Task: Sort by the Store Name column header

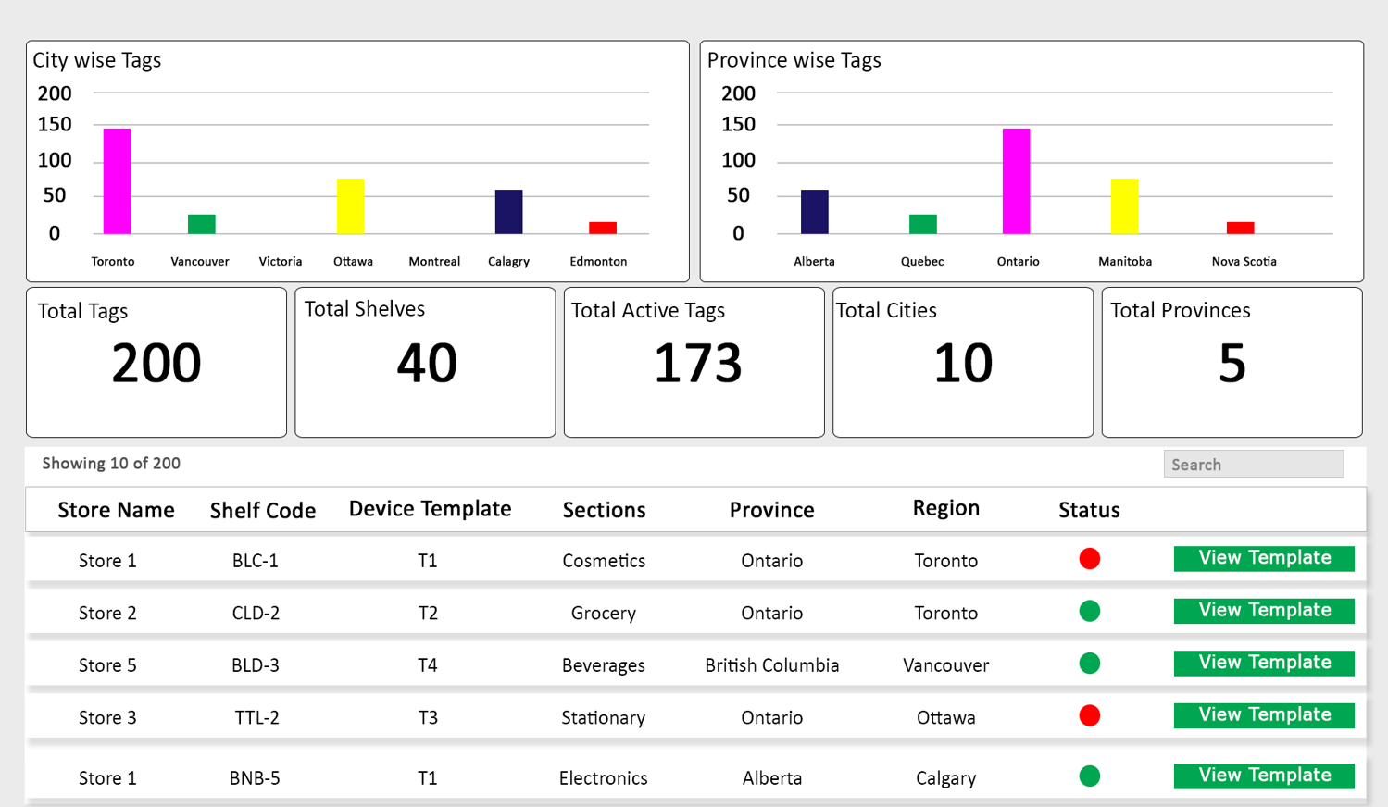Action: click(x=116, y=510)
